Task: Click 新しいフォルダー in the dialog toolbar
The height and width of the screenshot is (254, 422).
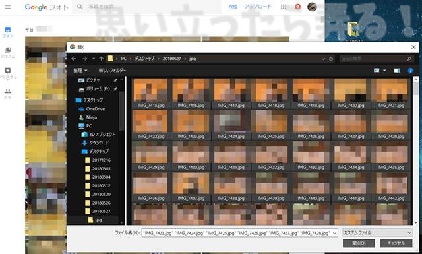Action: [112, 71]
